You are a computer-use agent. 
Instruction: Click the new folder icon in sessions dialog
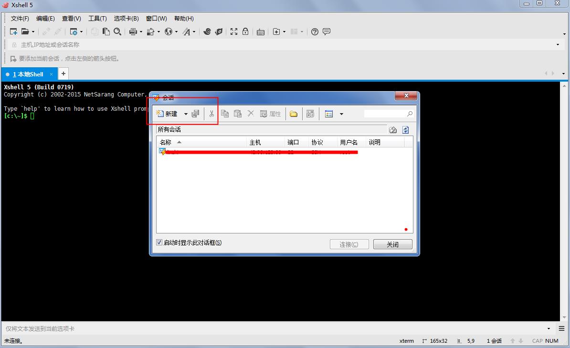click(x=294, y=114)
